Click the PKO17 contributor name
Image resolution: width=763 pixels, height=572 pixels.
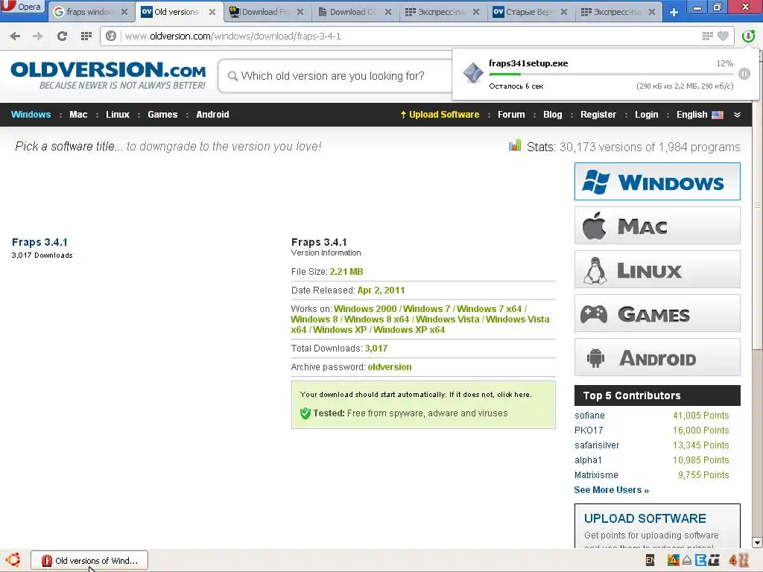click(589, 430)
